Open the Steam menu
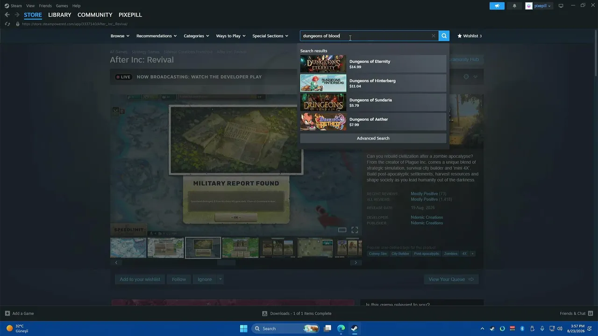Image resolution: width=598 pixels, height=336 pixels. click(16, 6)
